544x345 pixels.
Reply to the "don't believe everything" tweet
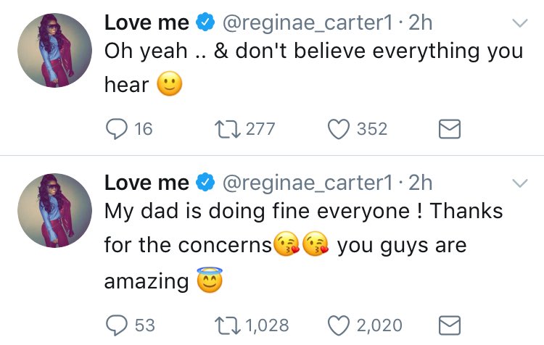point(117,129)
